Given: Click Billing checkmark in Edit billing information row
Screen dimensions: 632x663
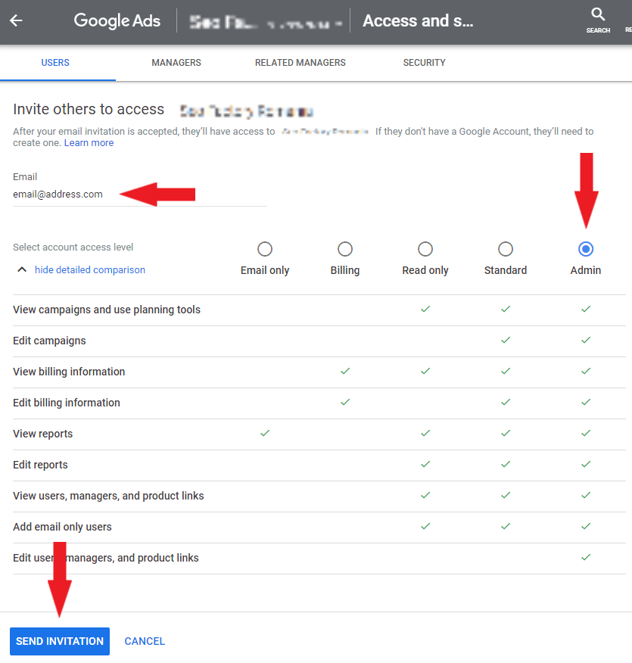Looking at the screenshot, I should pos(345,402).
